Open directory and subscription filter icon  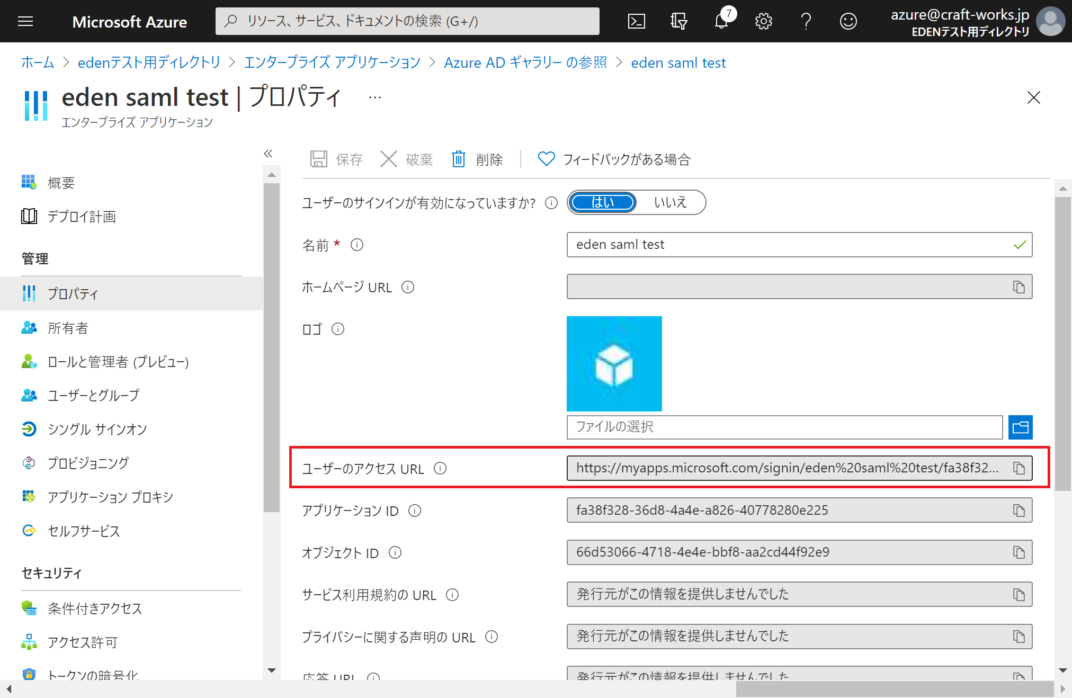(678, 21)
